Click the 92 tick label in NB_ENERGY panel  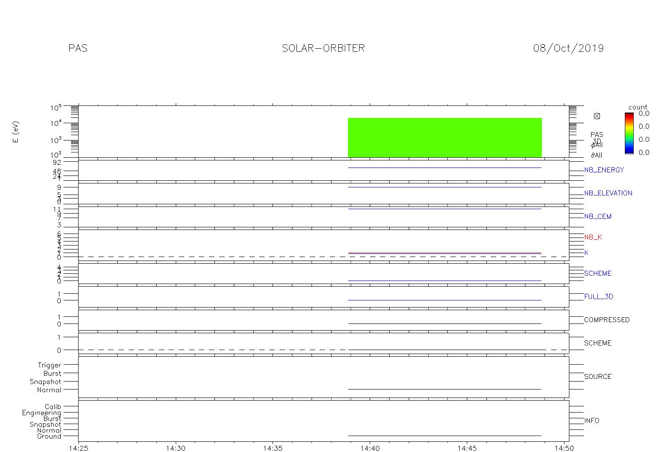point(56,162)
